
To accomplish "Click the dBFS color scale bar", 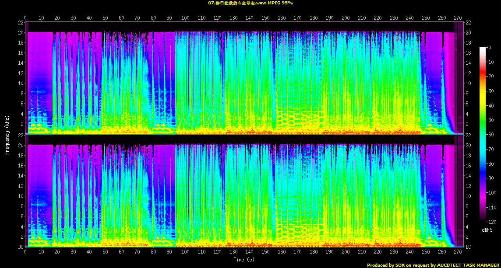I will click(x=483, y=134).
